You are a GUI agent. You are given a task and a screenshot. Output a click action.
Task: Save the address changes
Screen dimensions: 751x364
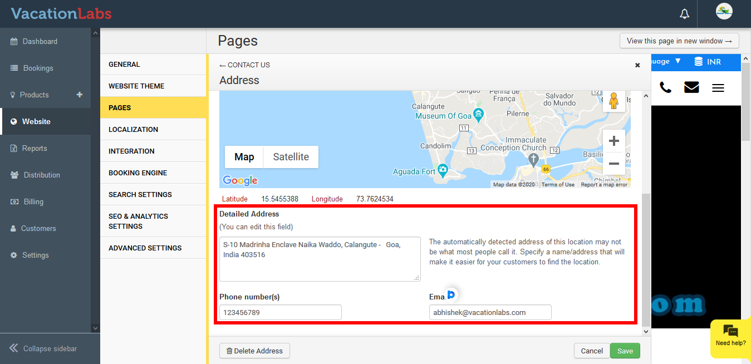click(625, 351)
